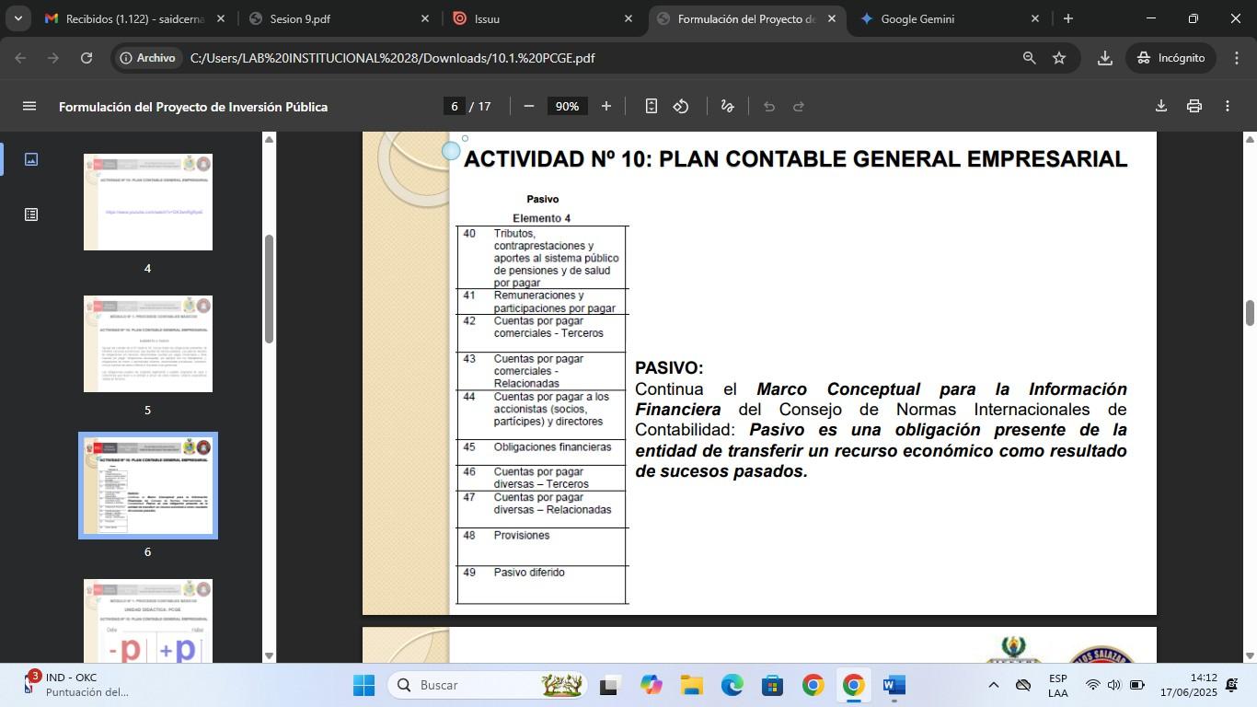The width and height of the screenshot is (1257, 707).
Task: Open the browser downloads icon
Action: (x=1105, y=58)
